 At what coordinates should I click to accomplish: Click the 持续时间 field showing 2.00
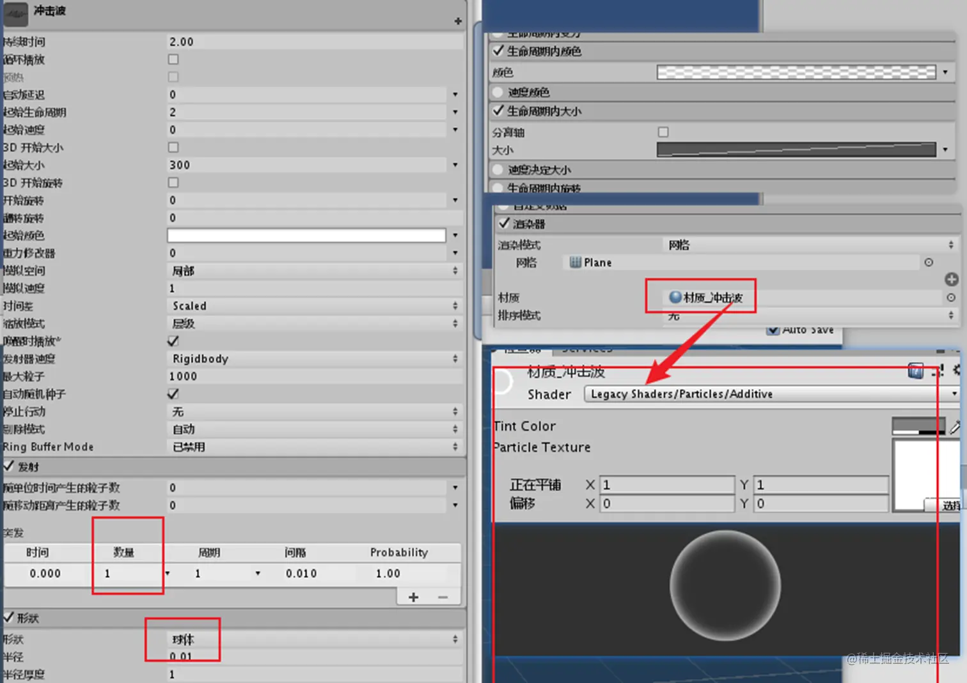pos(315,42)
